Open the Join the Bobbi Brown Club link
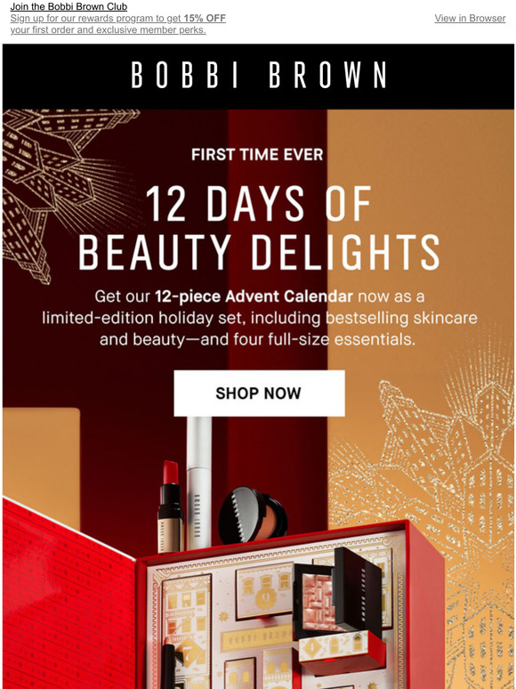The width and height of the screenshot is (516, 689). coord(69,6)
